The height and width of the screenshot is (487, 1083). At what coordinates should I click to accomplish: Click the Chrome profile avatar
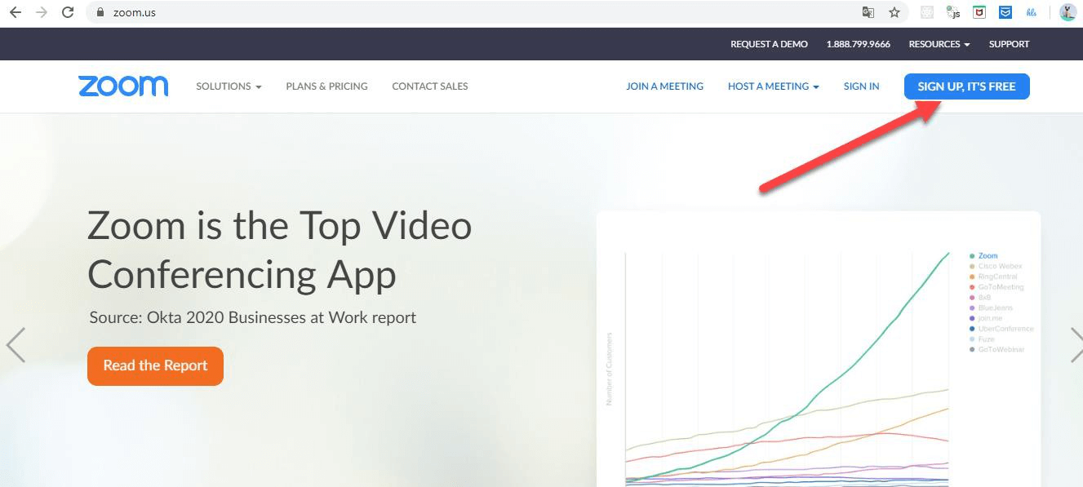pos(1067,12)
